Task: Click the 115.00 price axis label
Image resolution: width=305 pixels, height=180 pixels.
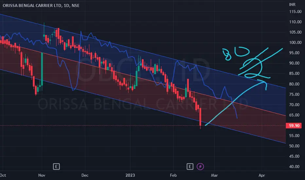Action: tap(295, 12)
